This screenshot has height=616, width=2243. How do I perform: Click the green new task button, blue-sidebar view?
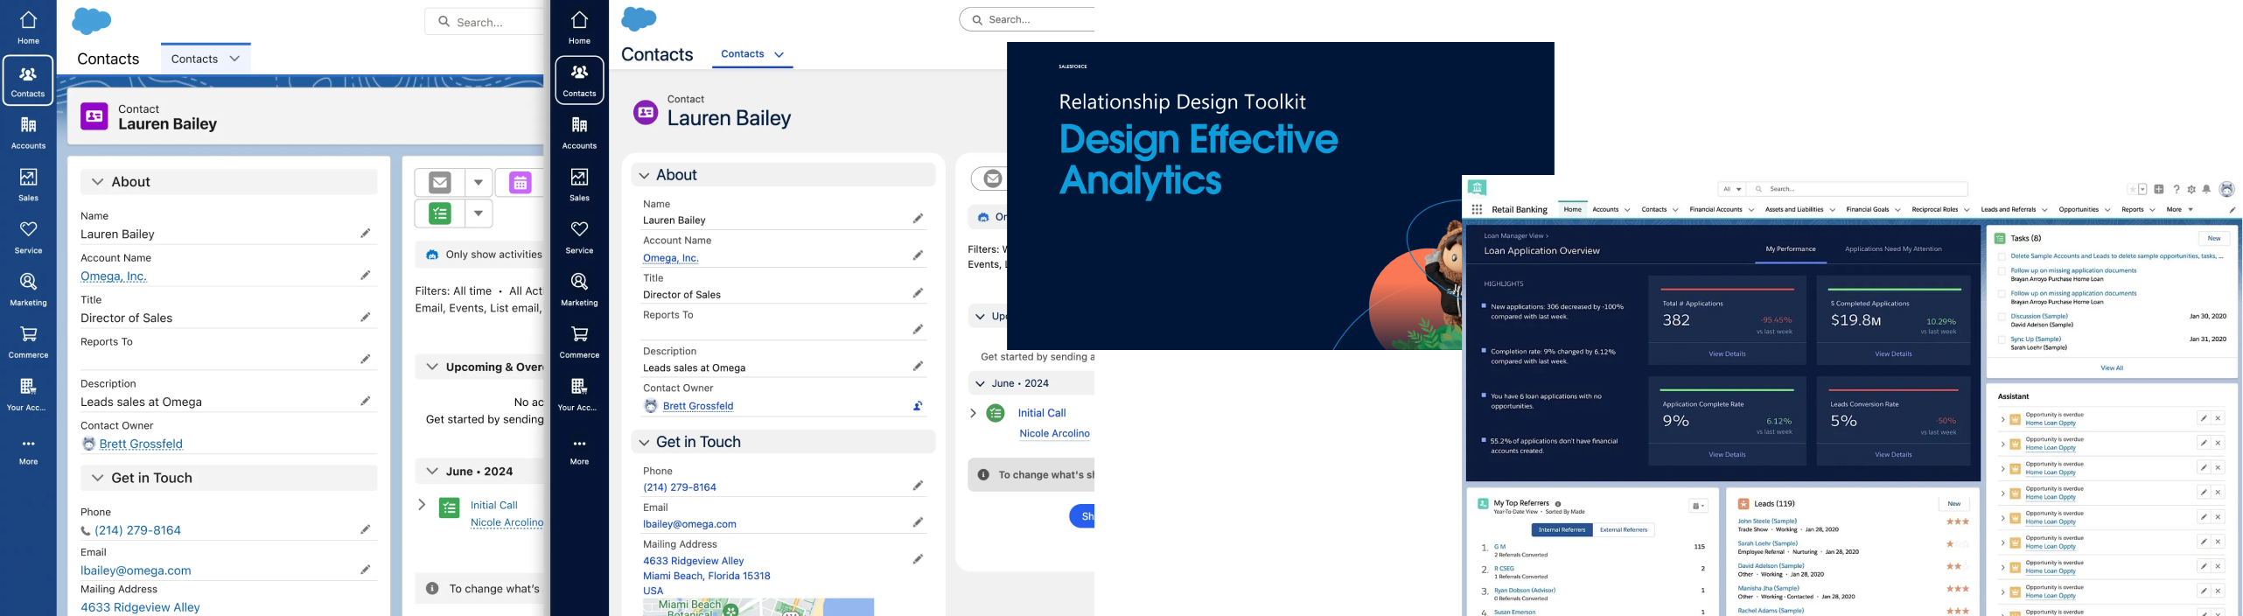coord(440,213)
